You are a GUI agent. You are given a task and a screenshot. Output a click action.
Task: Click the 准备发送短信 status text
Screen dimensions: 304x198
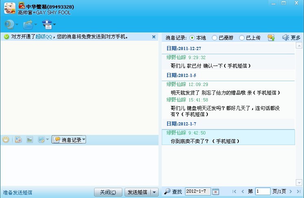click(x=18, y=193)
